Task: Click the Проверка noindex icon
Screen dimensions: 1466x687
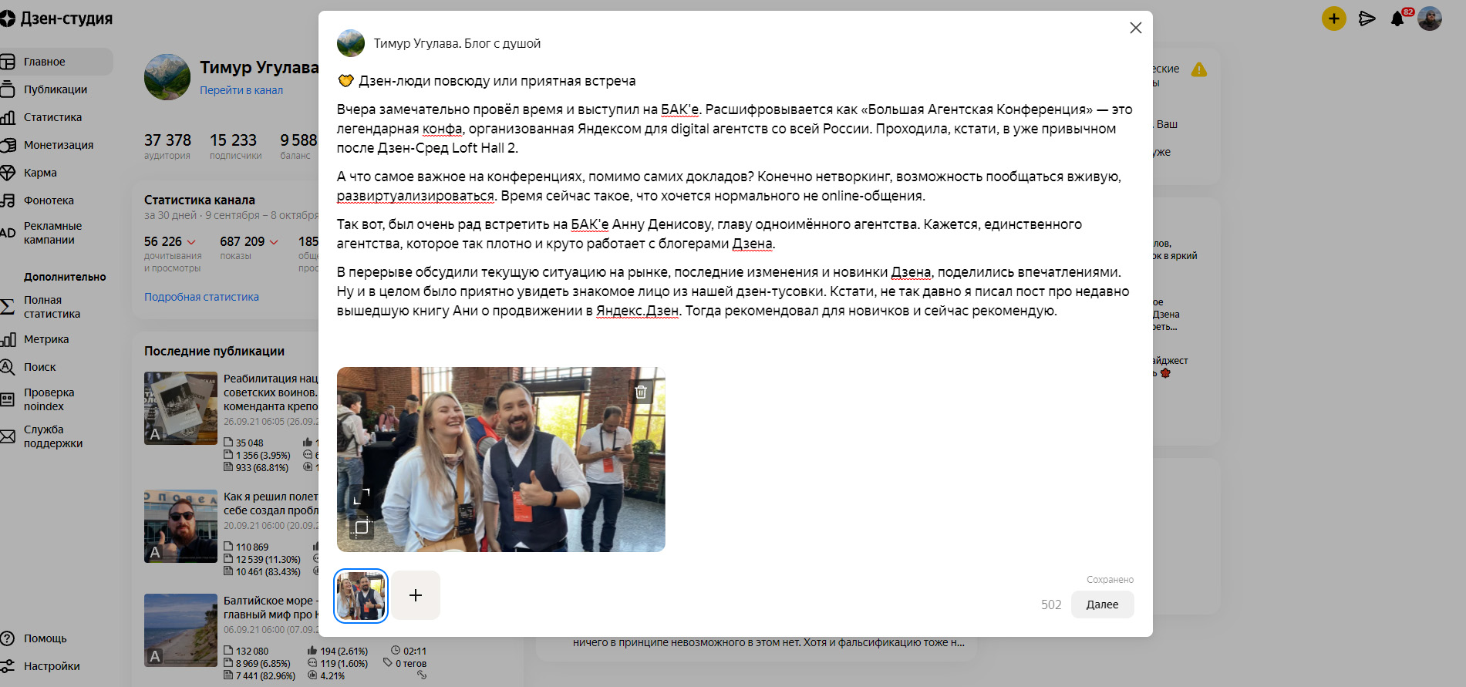Action: pos(8,399)
